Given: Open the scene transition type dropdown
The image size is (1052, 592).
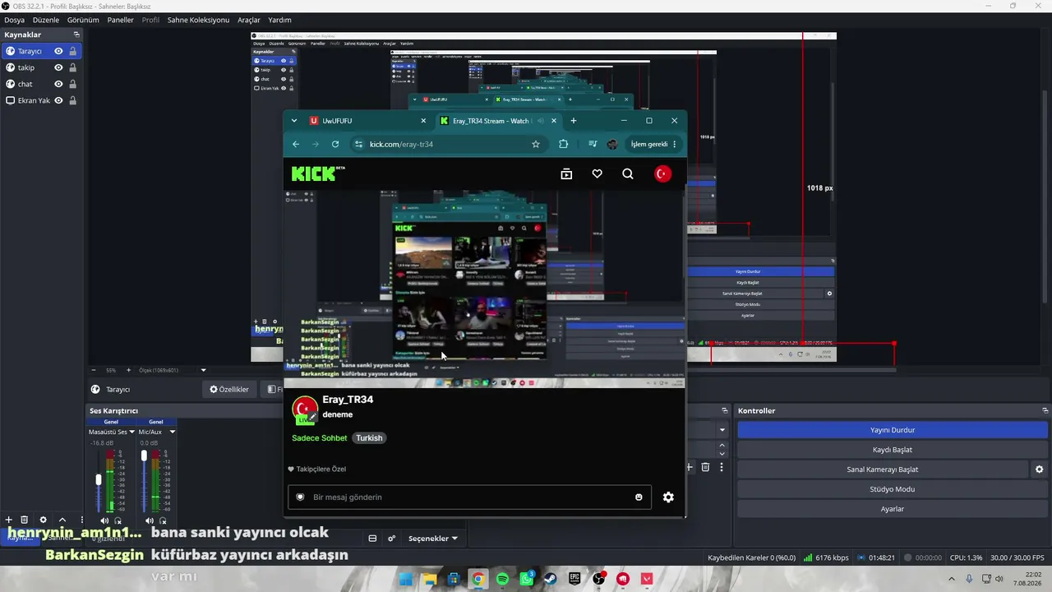Looking at the screenshot, I should 722,430.
